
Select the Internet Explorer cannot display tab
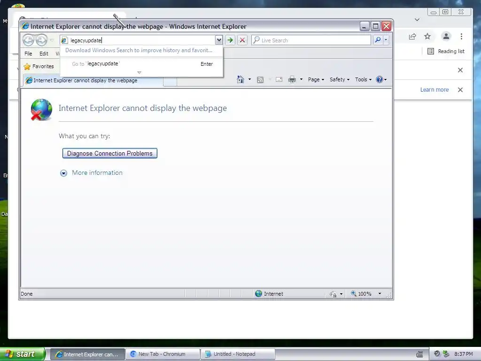93,80
